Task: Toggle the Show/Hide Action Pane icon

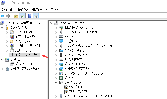Action: [36, 16]
